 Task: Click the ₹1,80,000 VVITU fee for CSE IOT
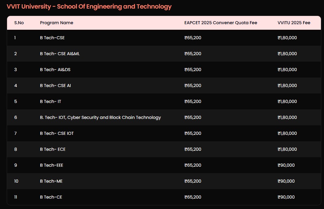287,133
